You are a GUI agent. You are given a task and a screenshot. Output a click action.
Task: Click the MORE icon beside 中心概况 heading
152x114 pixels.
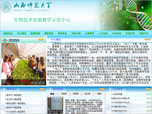click(147, 39)
